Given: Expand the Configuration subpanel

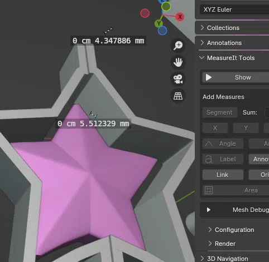Looking at the screenshot, I should click(234, 230).
